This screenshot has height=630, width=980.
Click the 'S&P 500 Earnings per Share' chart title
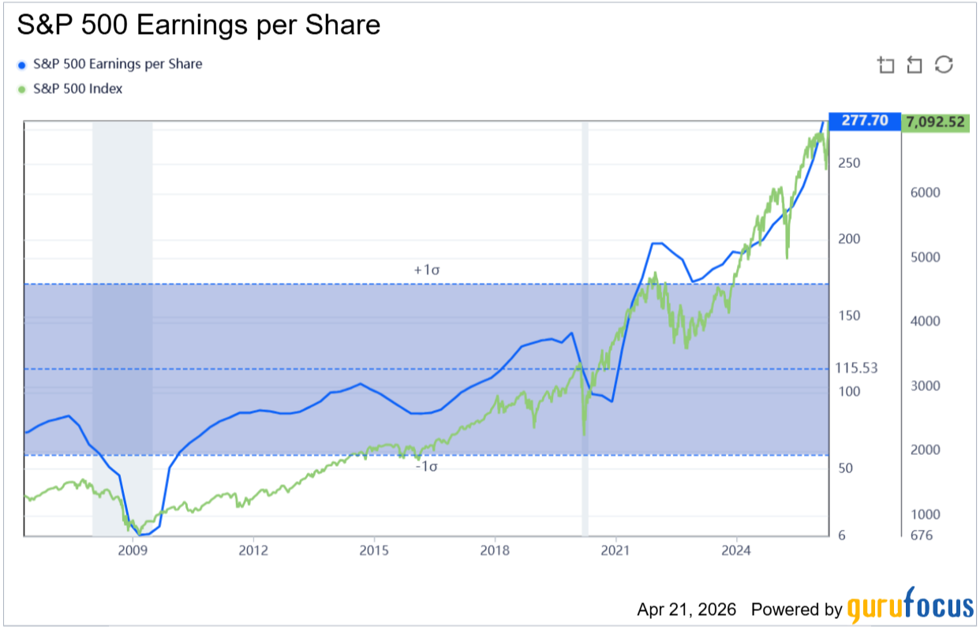(199, 25)
